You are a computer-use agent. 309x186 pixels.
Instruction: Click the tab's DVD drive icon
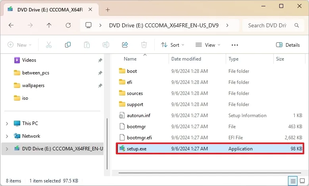(x=10, y=9)
